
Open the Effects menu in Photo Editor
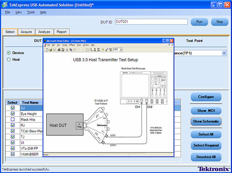(x=72, y=45)
